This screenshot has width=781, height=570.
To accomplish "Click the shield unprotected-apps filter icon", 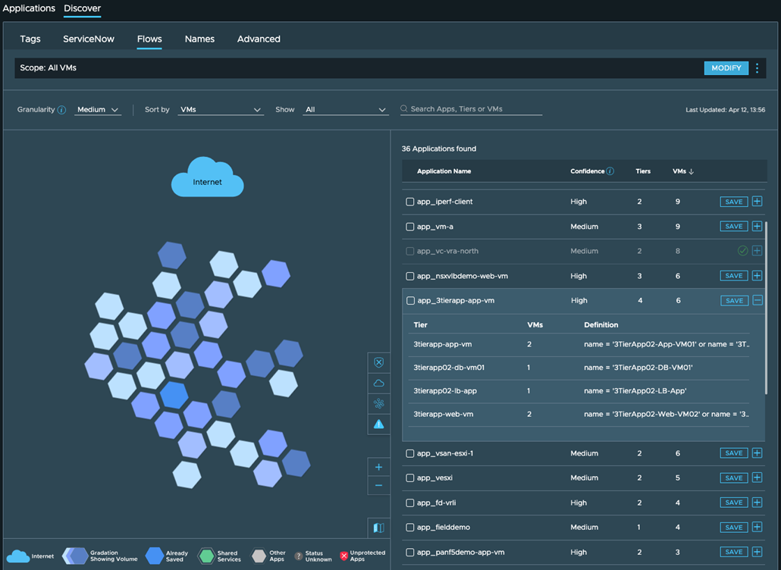I will [378, 362].
